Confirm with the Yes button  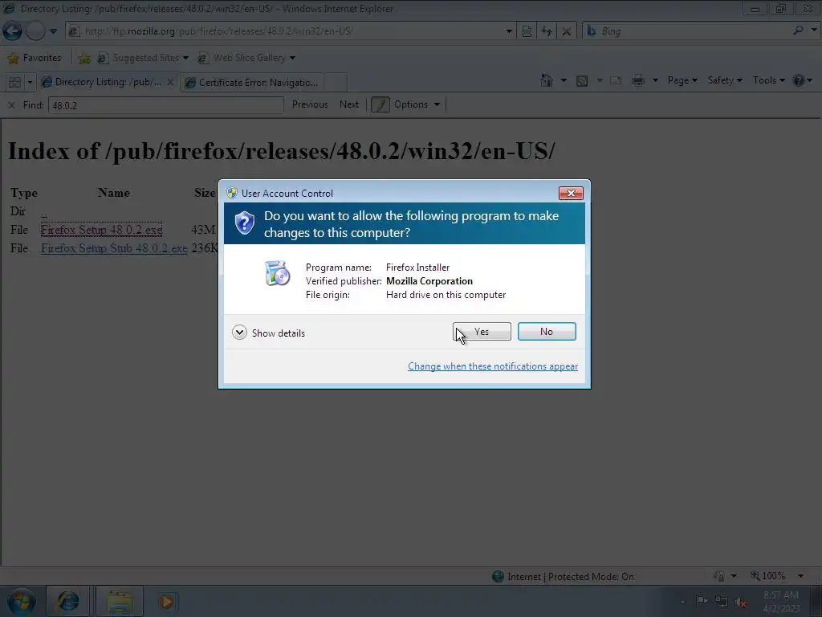[x=482, y=332]
